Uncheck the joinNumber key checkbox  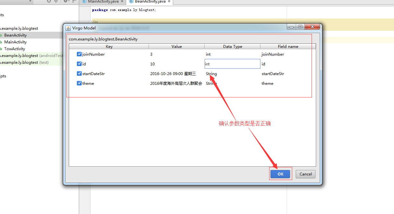coord(79,54)
